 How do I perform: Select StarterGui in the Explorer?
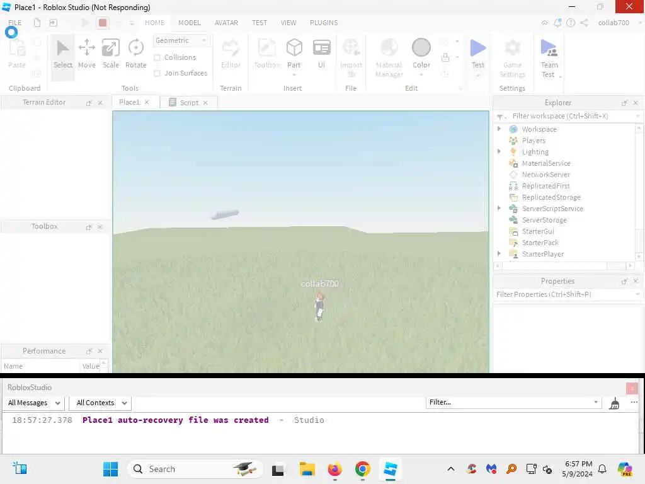[x=538, y=231]
